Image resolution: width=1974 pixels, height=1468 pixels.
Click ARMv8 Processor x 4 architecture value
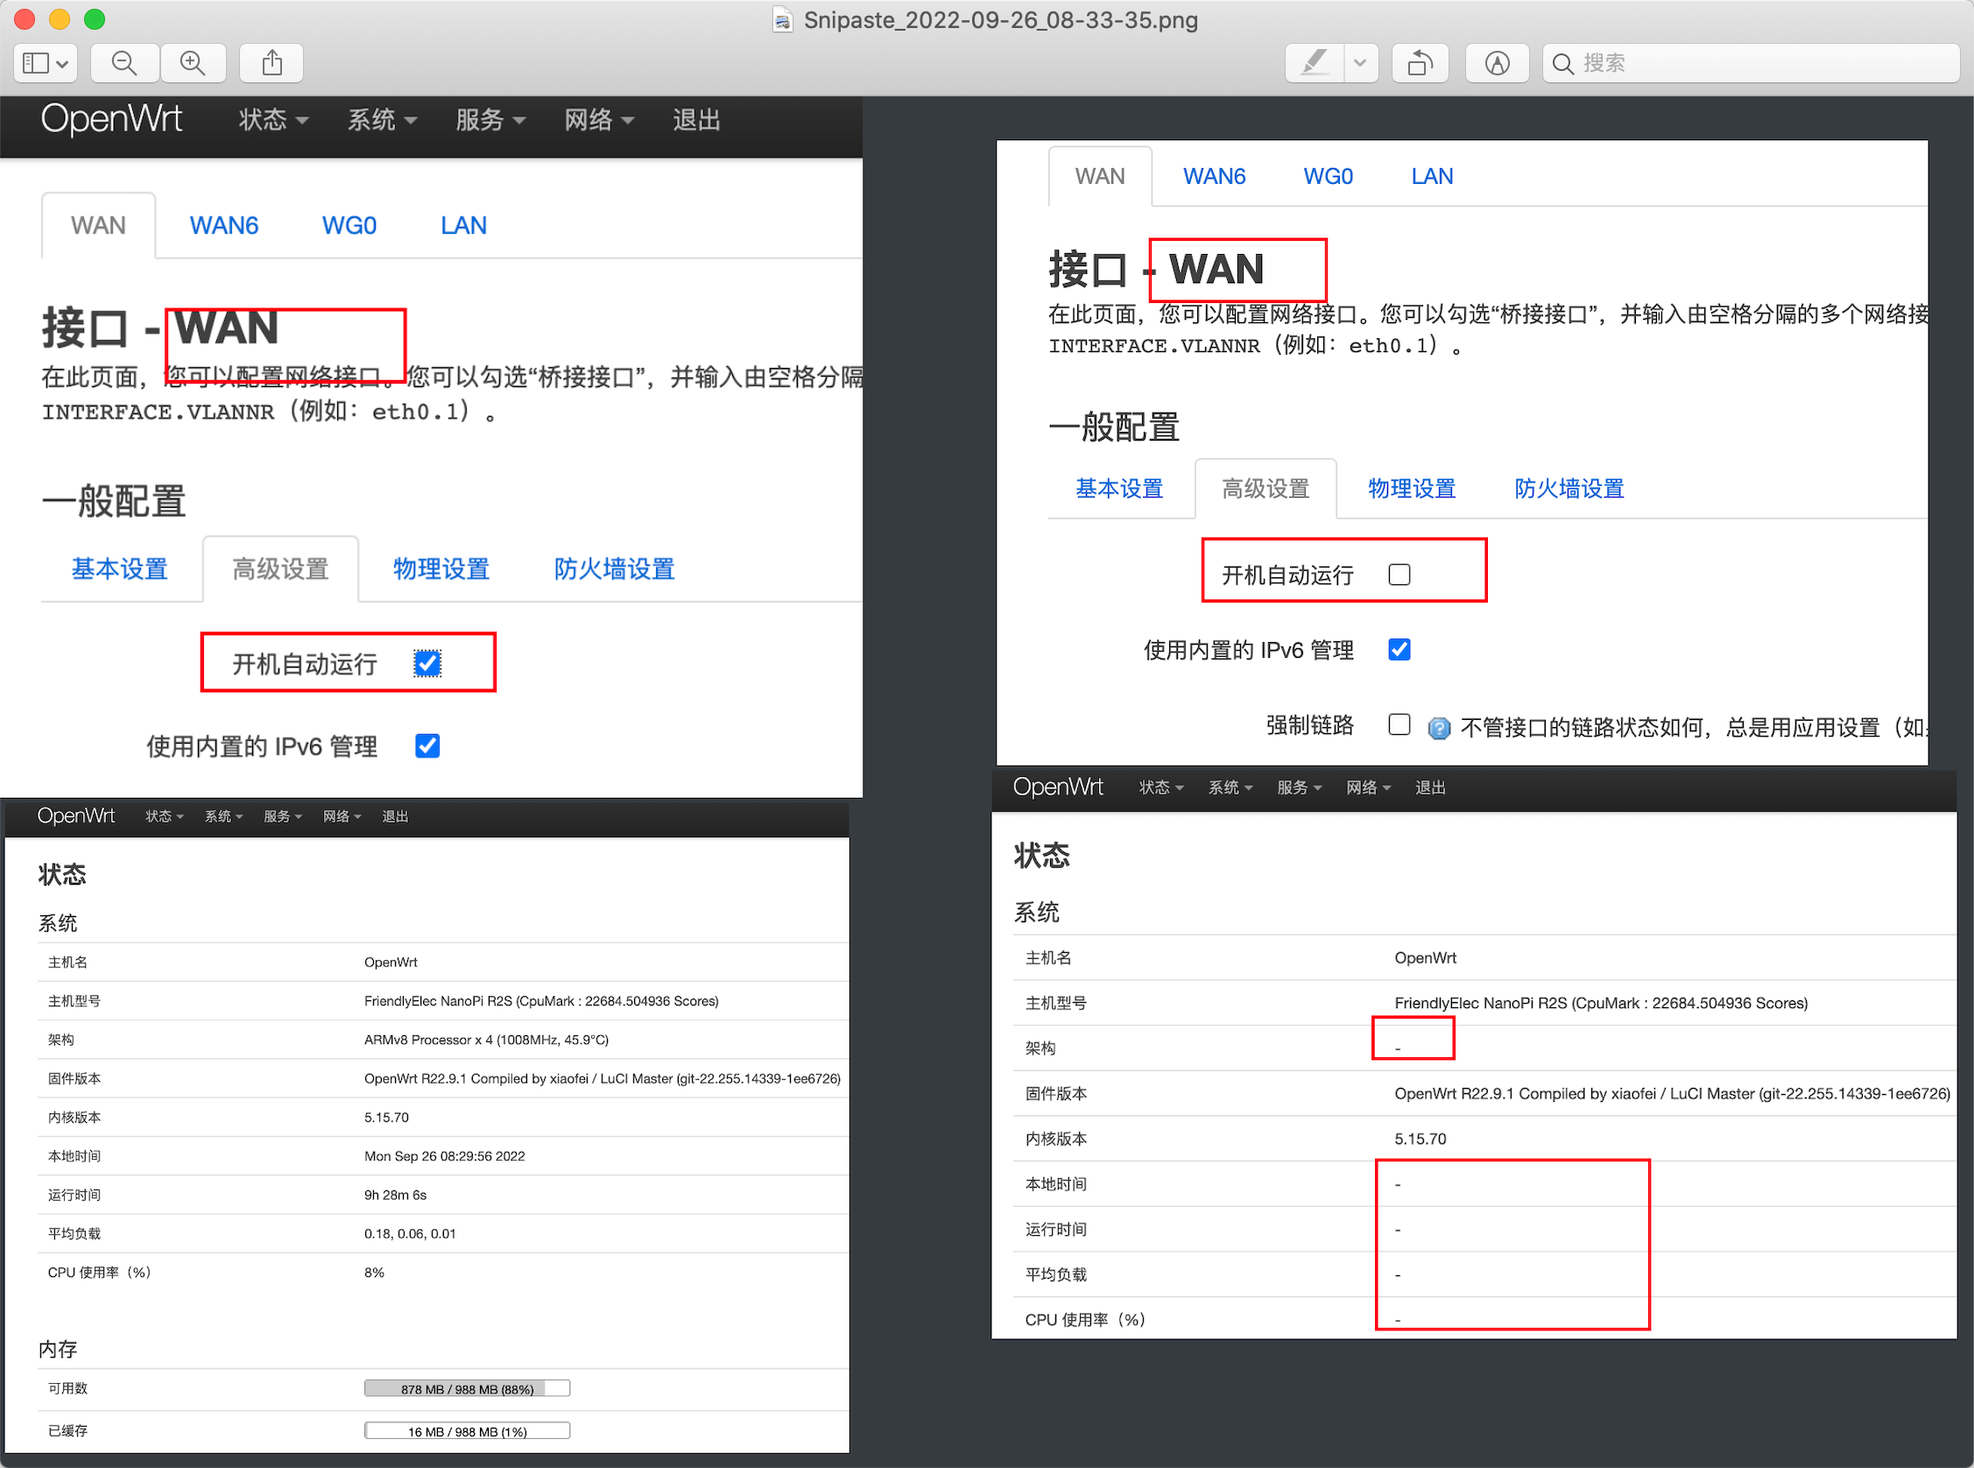(x=486, y=1040)
